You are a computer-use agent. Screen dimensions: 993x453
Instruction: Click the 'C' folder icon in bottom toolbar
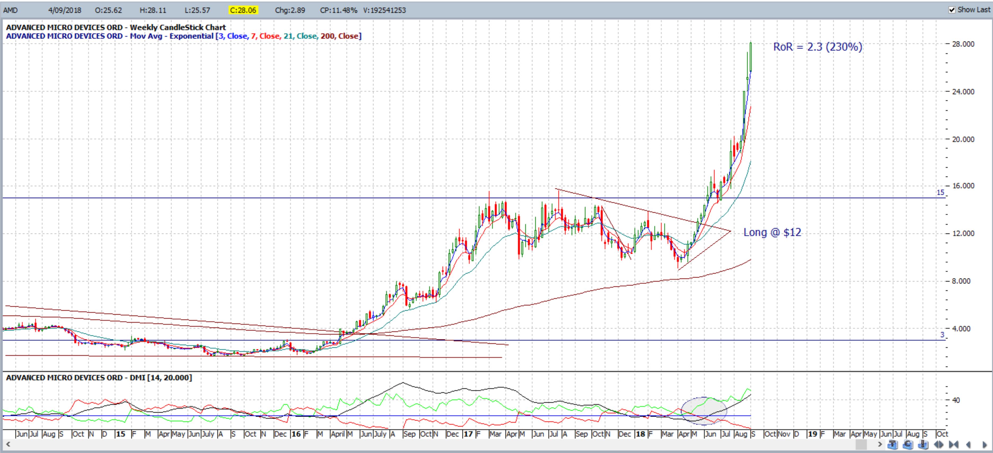coord(908,445)
